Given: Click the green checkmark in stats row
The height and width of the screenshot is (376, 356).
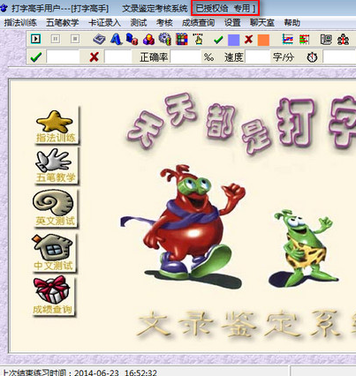Looking at the screenshot, I should coord(36,56).
